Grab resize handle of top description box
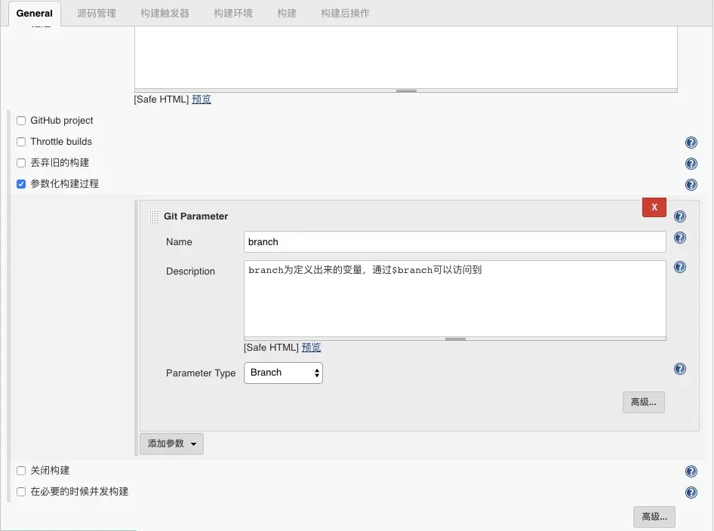 pyautogui.click(x=406, y=91)
